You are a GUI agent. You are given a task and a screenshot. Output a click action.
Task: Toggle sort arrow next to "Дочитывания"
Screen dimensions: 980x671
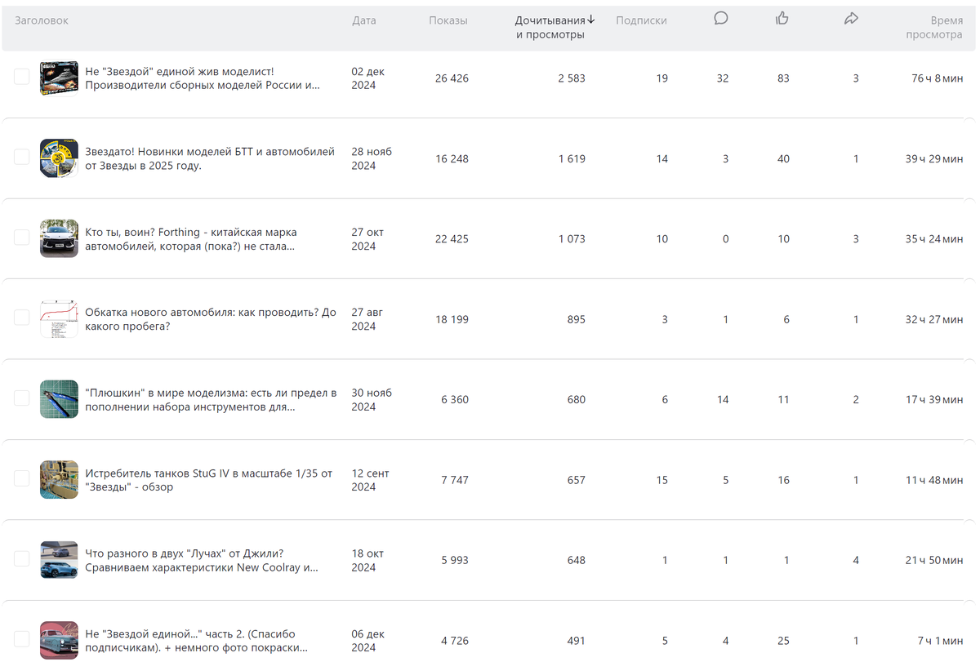[591, 20]
